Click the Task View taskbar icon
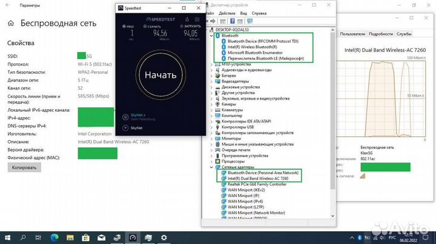436x244 pixels. coord(38,237)
